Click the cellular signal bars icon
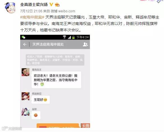 click(69, 37)
